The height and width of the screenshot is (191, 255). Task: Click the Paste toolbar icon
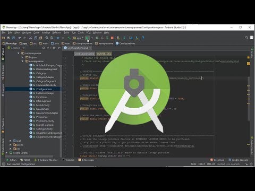pos(40,38)
